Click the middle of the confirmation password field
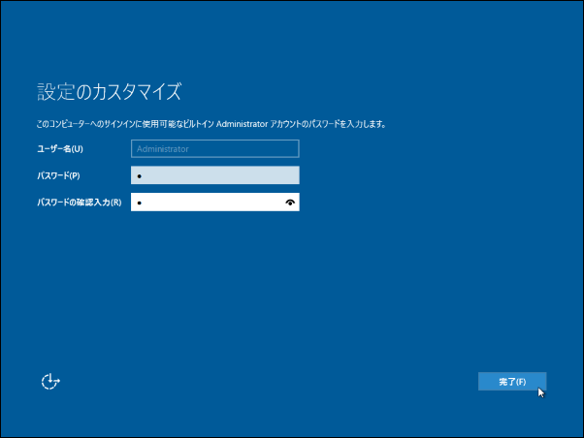The image size is (584, 438). click(x=214, y=203)
